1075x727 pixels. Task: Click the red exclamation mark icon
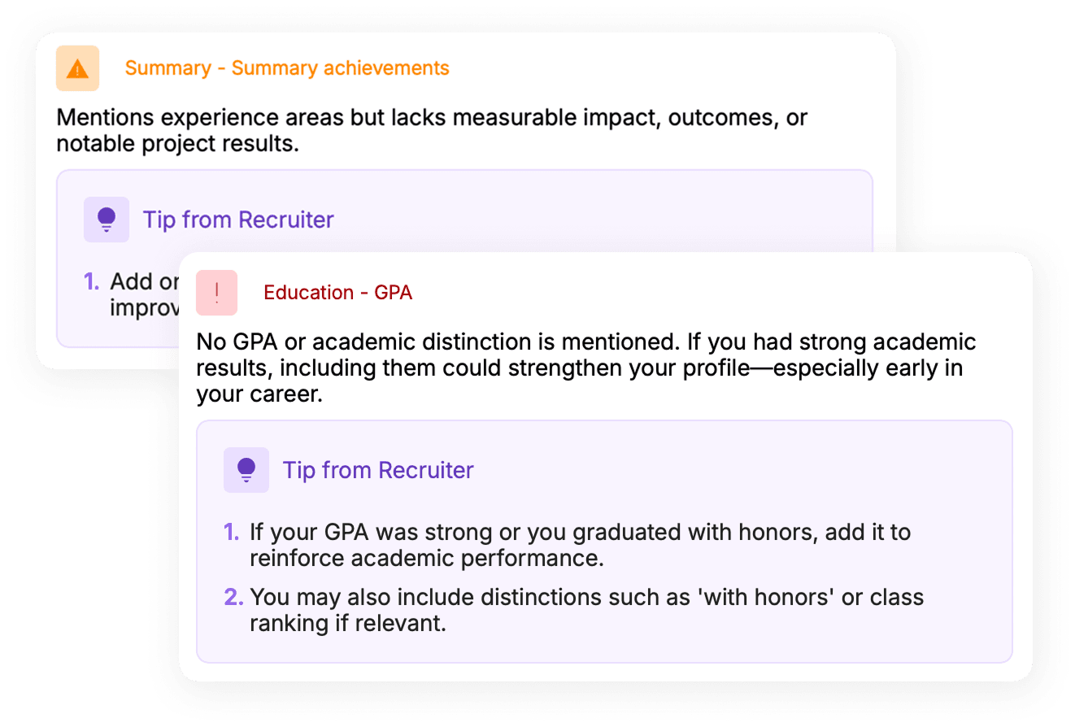pyautogui.click(x=216, y=293)
